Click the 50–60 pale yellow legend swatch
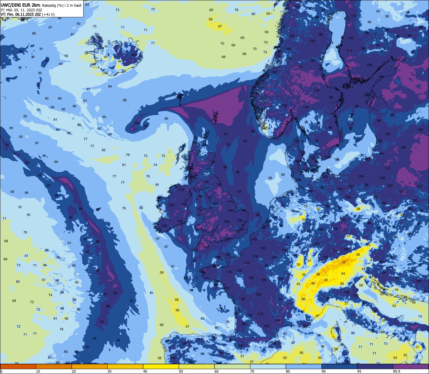The height and width of the screenshot is (374, 429). coord(196,366)
